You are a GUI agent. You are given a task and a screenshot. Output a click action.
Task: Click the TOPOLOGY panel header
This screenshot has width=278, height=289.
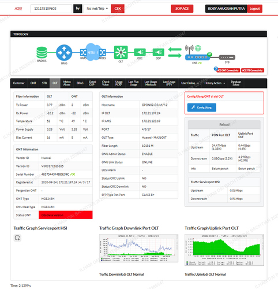(138, 34)
